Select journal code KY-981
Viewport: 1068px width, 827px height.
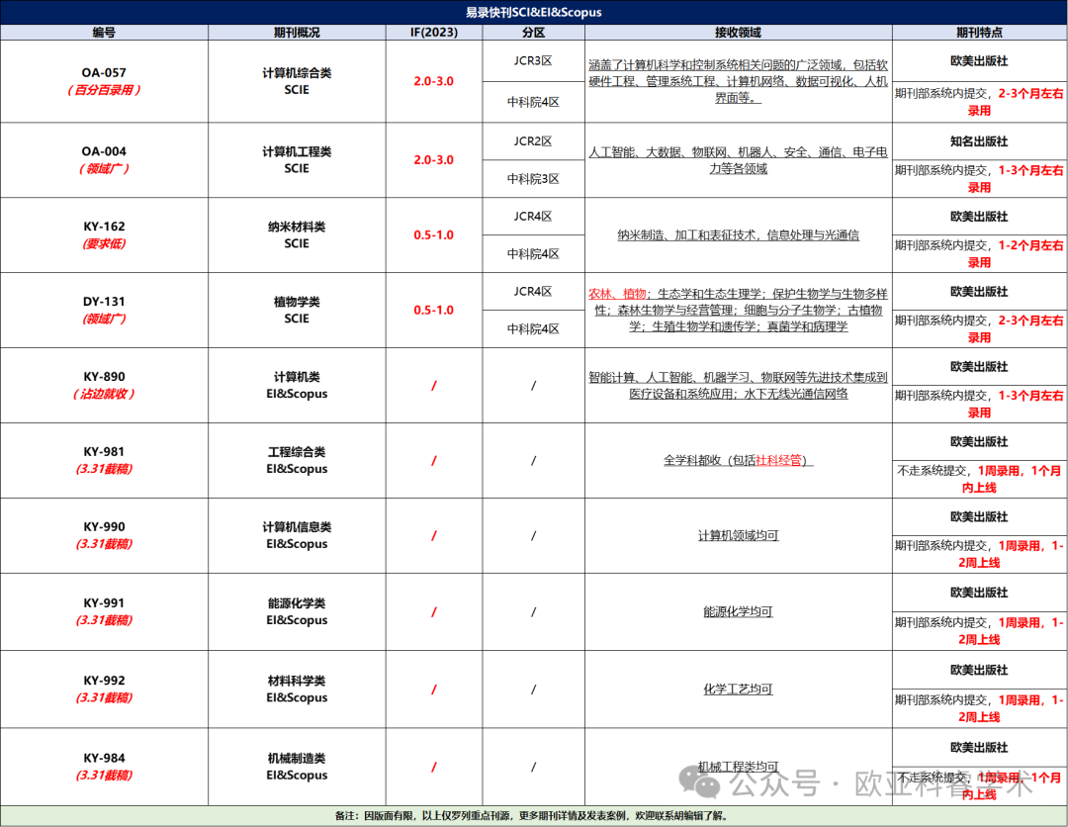click(104, 452)
